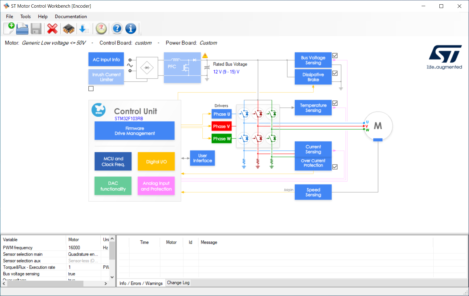This screenshot has width=469, height=296.
Task: Click the New Project toolbar icon
Action: (x=9, y=29)
